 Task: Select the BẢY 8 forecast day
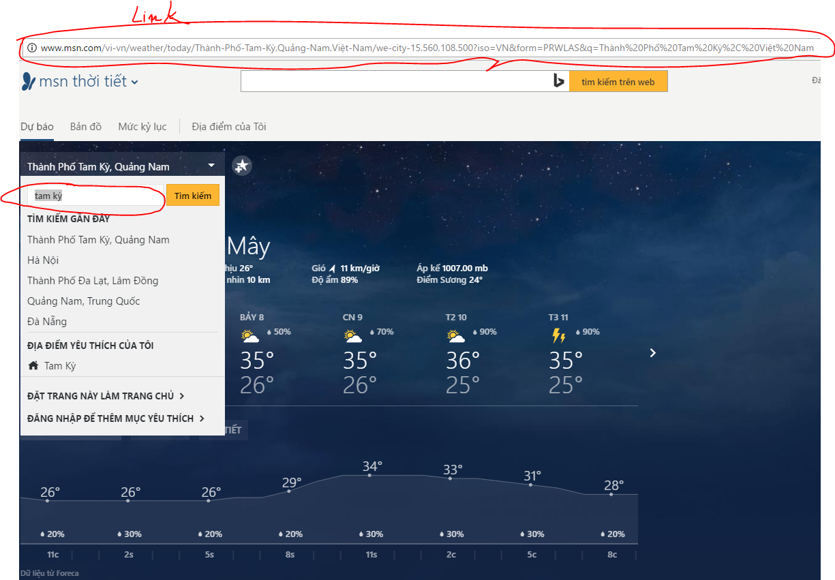[x=252, y=317]
